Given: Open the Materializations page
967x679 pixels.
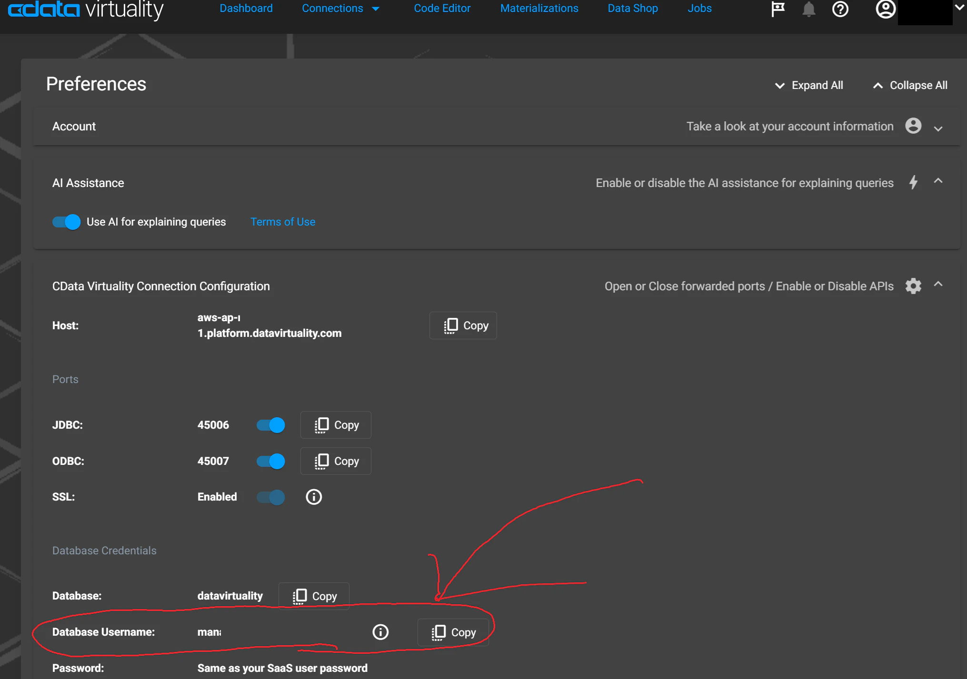Looking at the screenshot, I should click(539, 9).
